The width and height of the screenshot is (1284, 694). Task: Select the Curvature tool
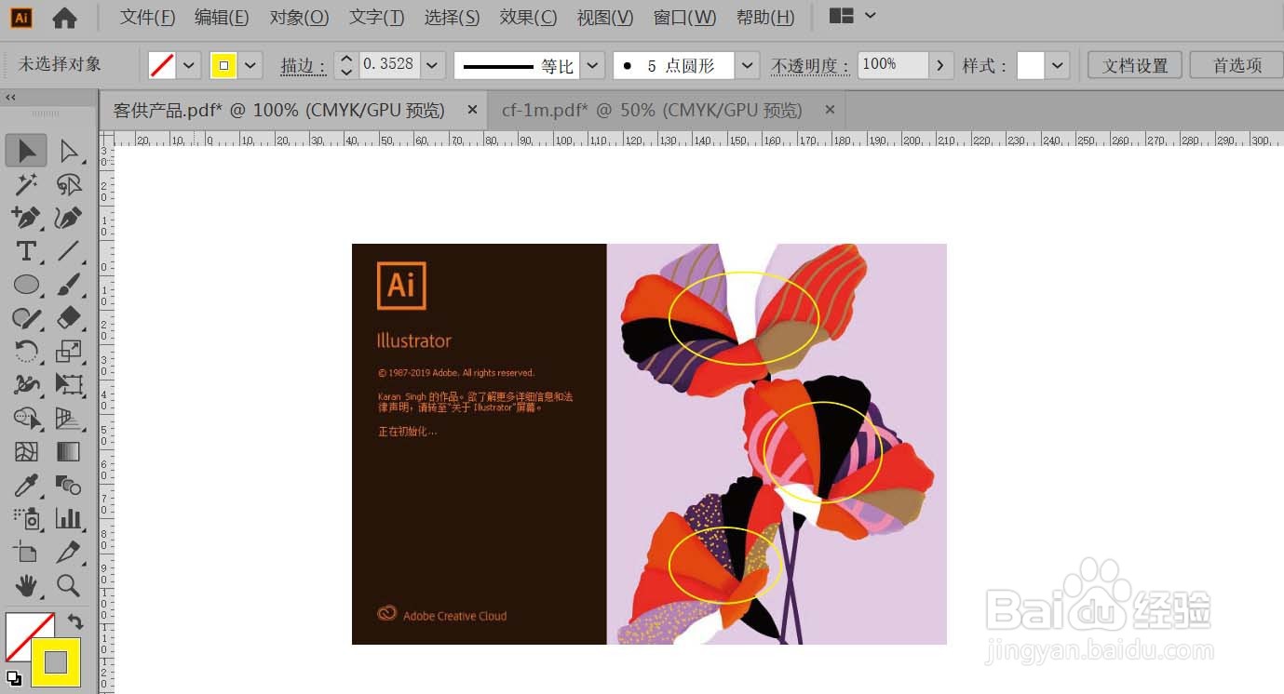pyautogui.click(x=69, y=218)
